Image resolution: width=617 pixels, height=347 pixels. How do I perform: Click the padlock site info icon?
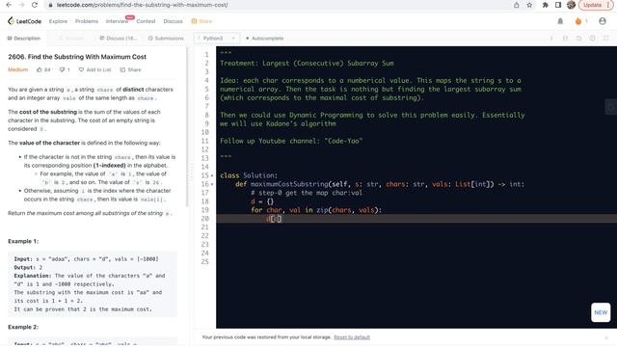click(50, 5)
